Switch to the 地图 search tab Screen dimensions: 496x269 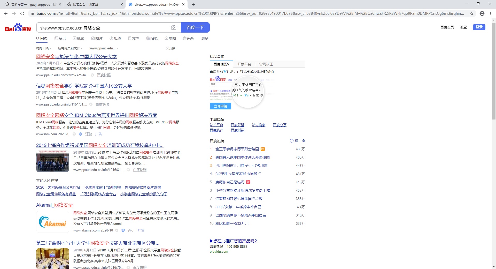[170, 38]
